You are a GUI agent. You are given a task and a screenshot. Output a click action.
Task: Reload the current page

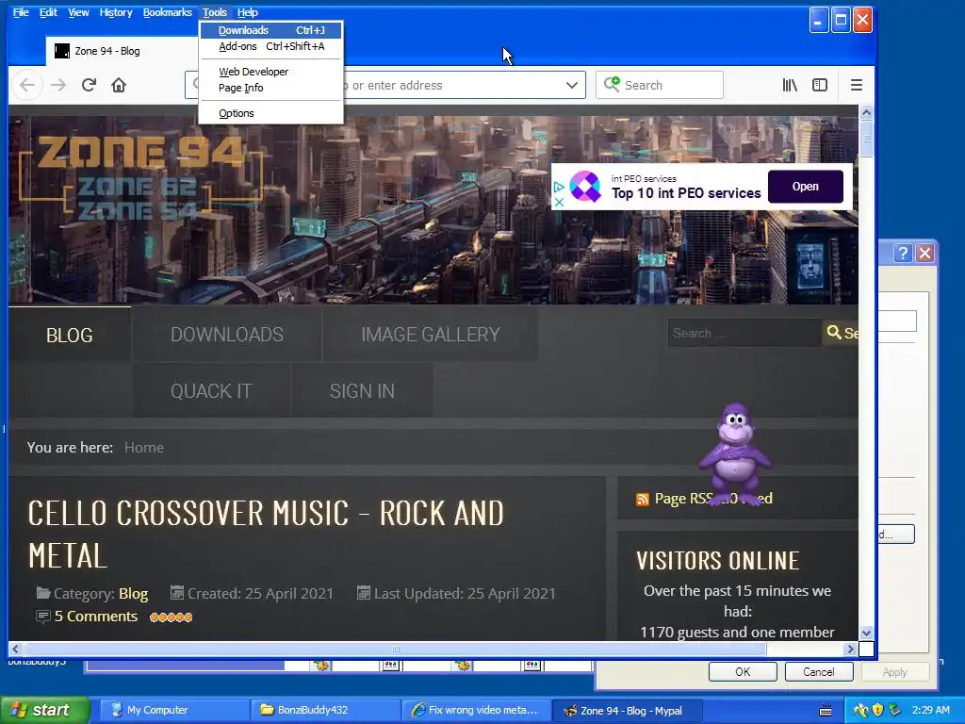click(89, 85)
